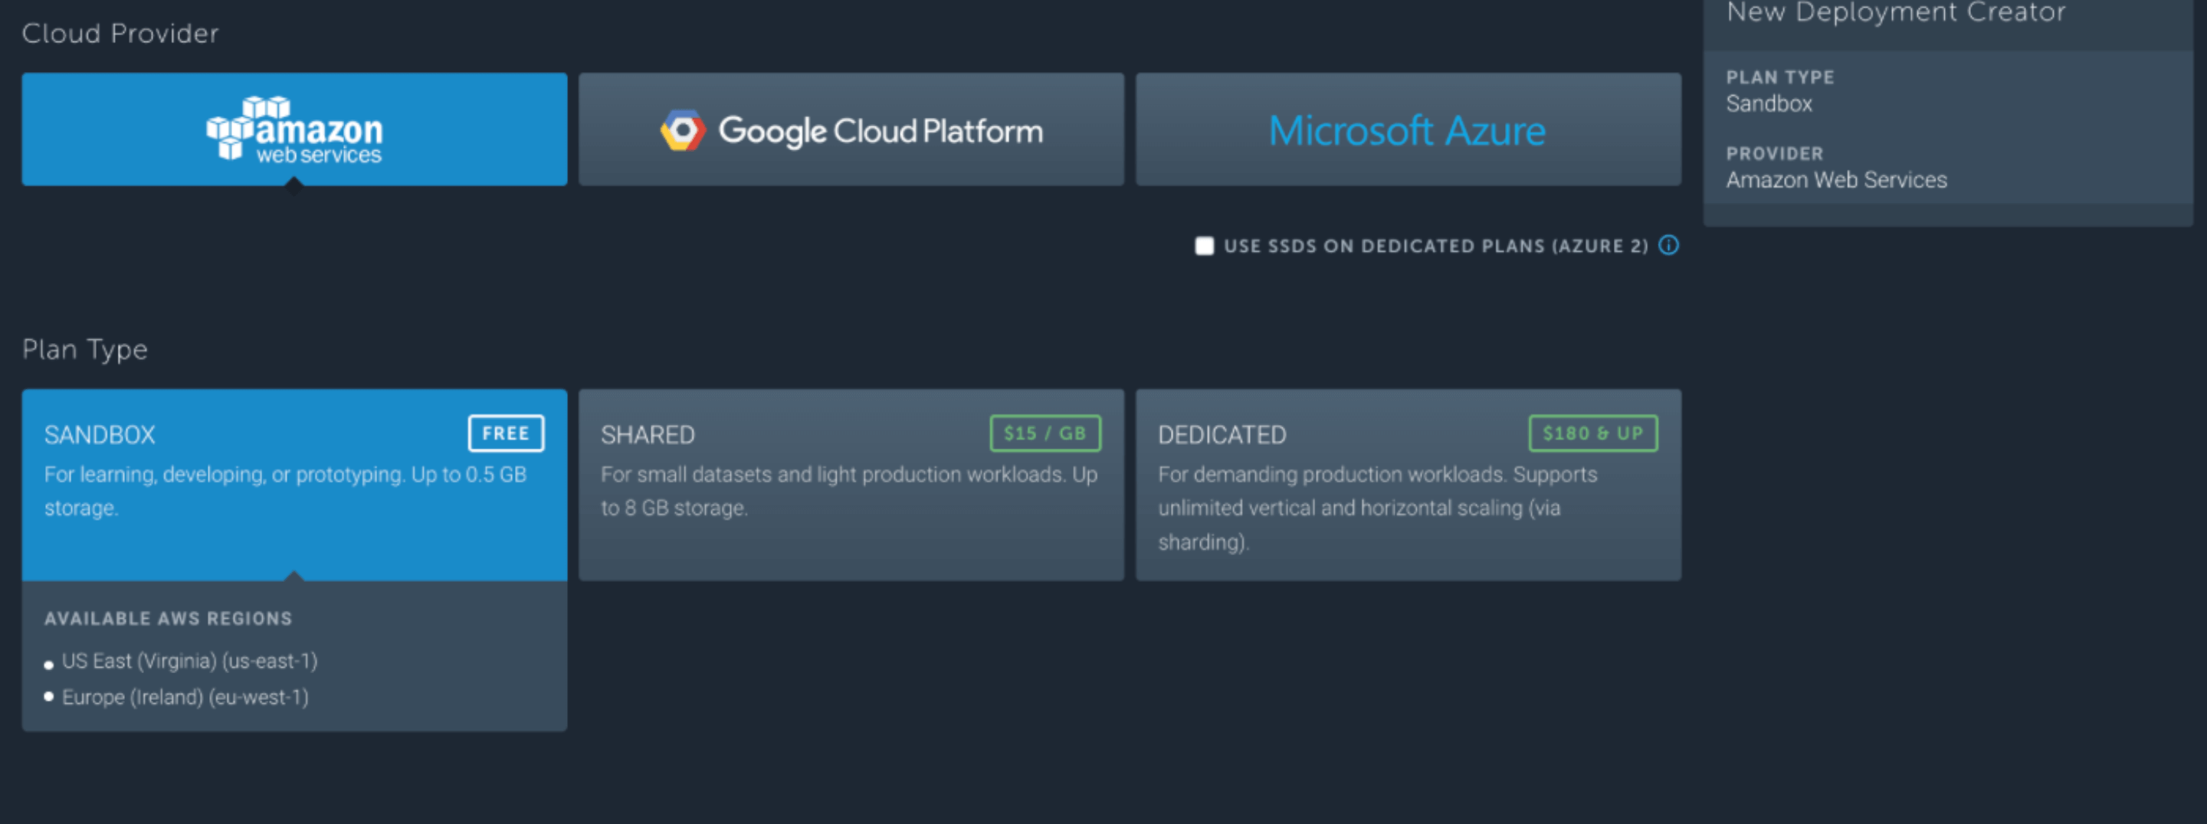Click the Plan Type section heading

[85, 349]
